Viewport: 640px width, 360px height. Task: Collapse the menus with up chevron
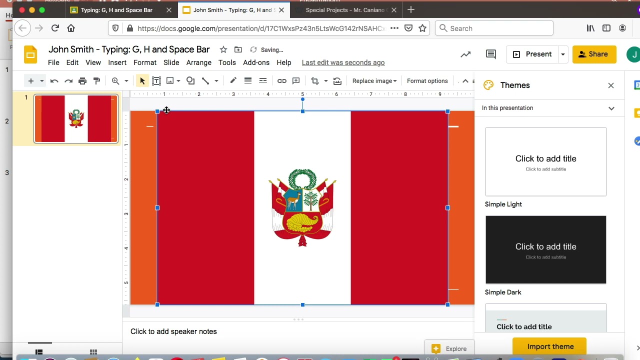(465, 81)
